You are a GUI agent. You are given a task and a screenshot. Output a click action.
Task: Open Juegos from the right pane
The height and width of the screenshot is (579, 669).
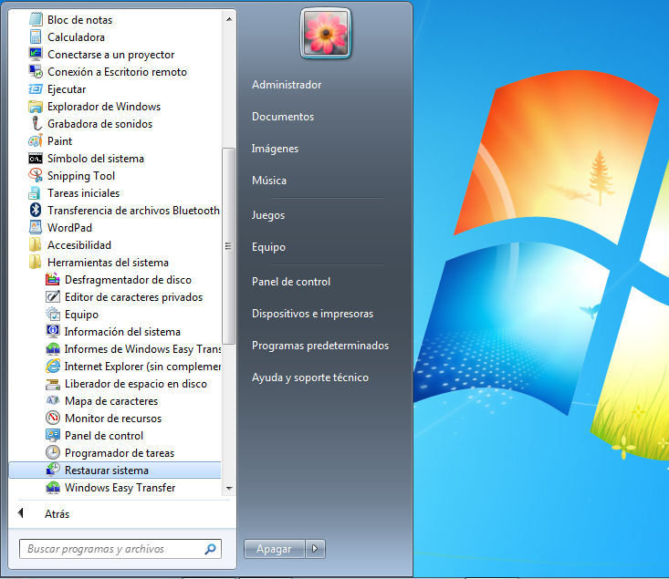268,215
